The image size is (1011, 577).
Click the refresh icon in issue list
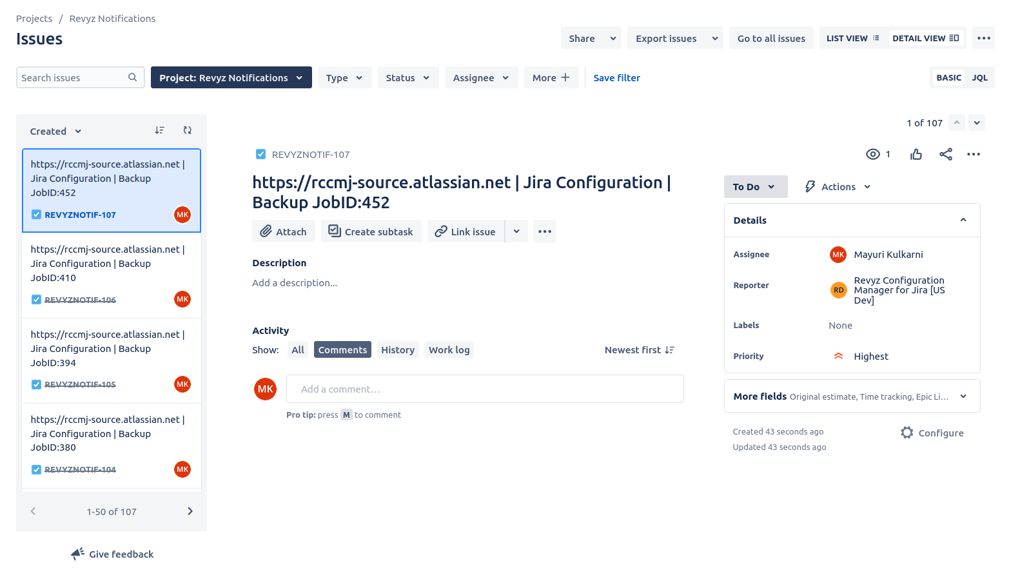pyautogui.click(x=187, y=130)
